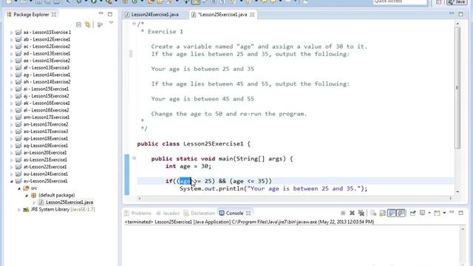473x266 pixels.
Task: Expand the JRE System Library node
Action: [x=19, y=210]
